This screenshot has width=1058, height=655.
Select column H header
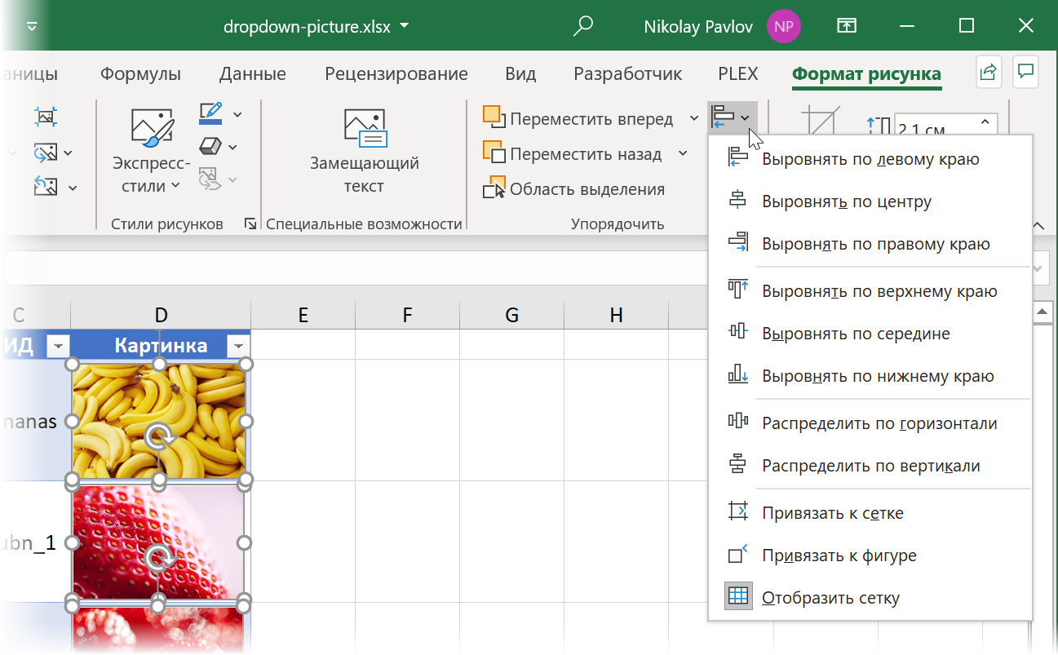[x=616, y=315]
